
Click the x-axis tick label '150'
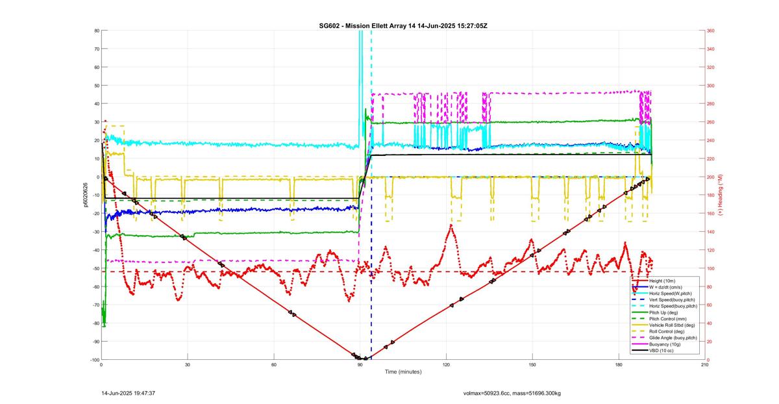(532, 364)
